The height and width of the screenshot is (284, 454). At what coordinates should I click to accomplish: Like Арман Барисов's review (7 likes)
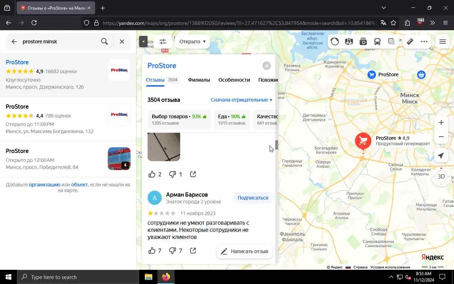tap(155, 251)
